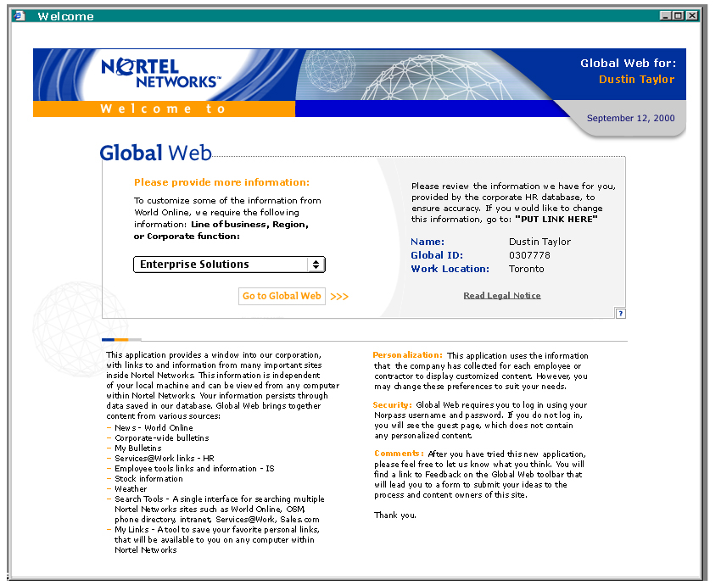721x585 pixels.
Task: Select the Global ID value 0307778
Action: pos(529,255)
